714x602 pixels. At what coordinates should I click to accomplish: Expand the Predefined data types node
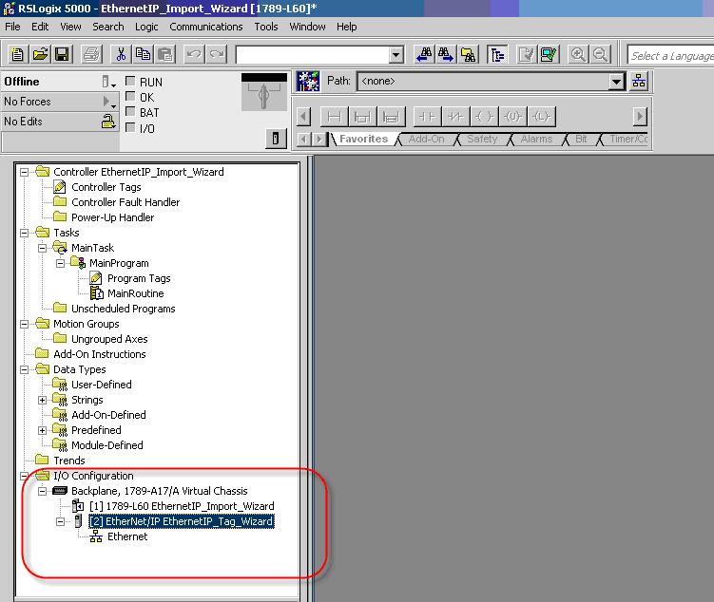coord(43,430)
